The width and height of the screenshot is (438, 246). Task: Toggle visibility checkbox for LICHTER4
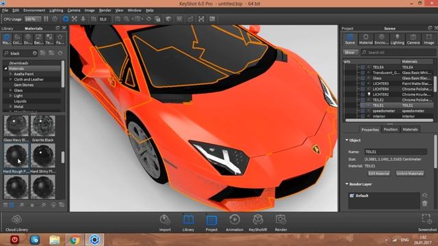point(363,89)
